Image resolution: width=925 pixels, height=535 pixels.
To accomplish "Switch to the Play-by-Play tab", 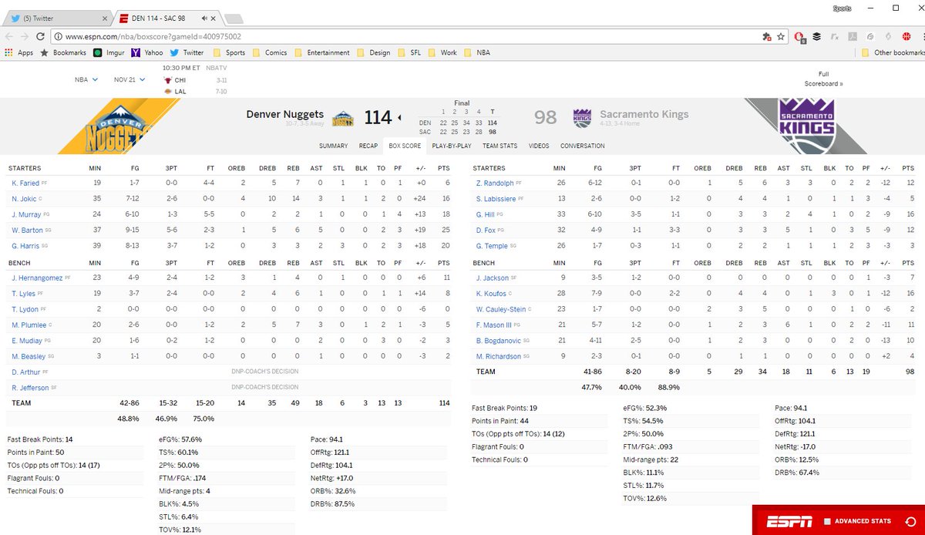I will (x=452, y=146).
